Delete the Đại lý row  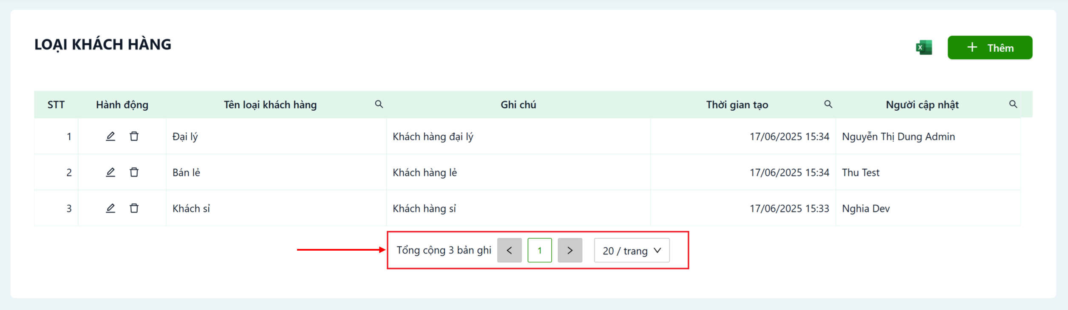134,136
